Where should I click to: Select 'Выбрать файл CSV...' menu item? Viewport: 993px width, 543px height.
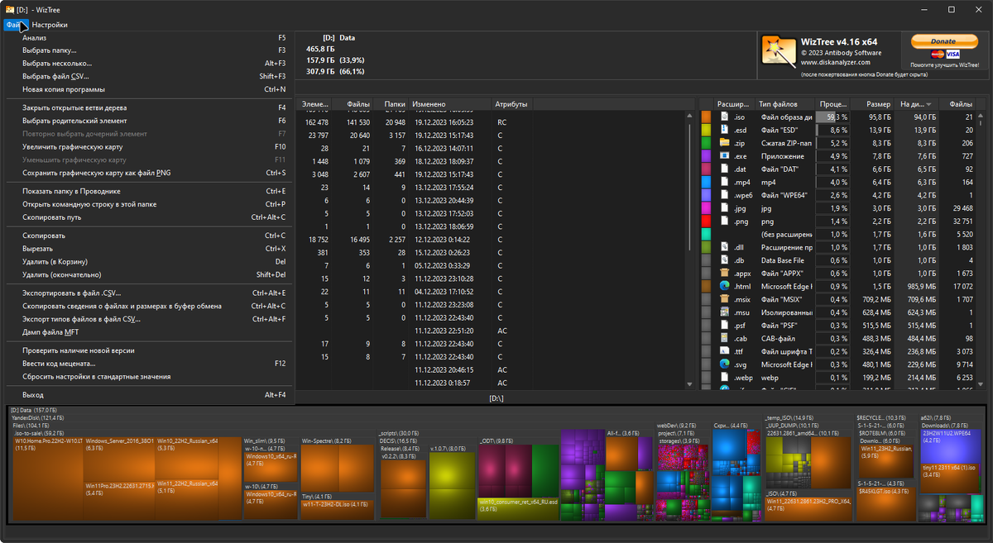pyautogui.click(x=150, y=76)
